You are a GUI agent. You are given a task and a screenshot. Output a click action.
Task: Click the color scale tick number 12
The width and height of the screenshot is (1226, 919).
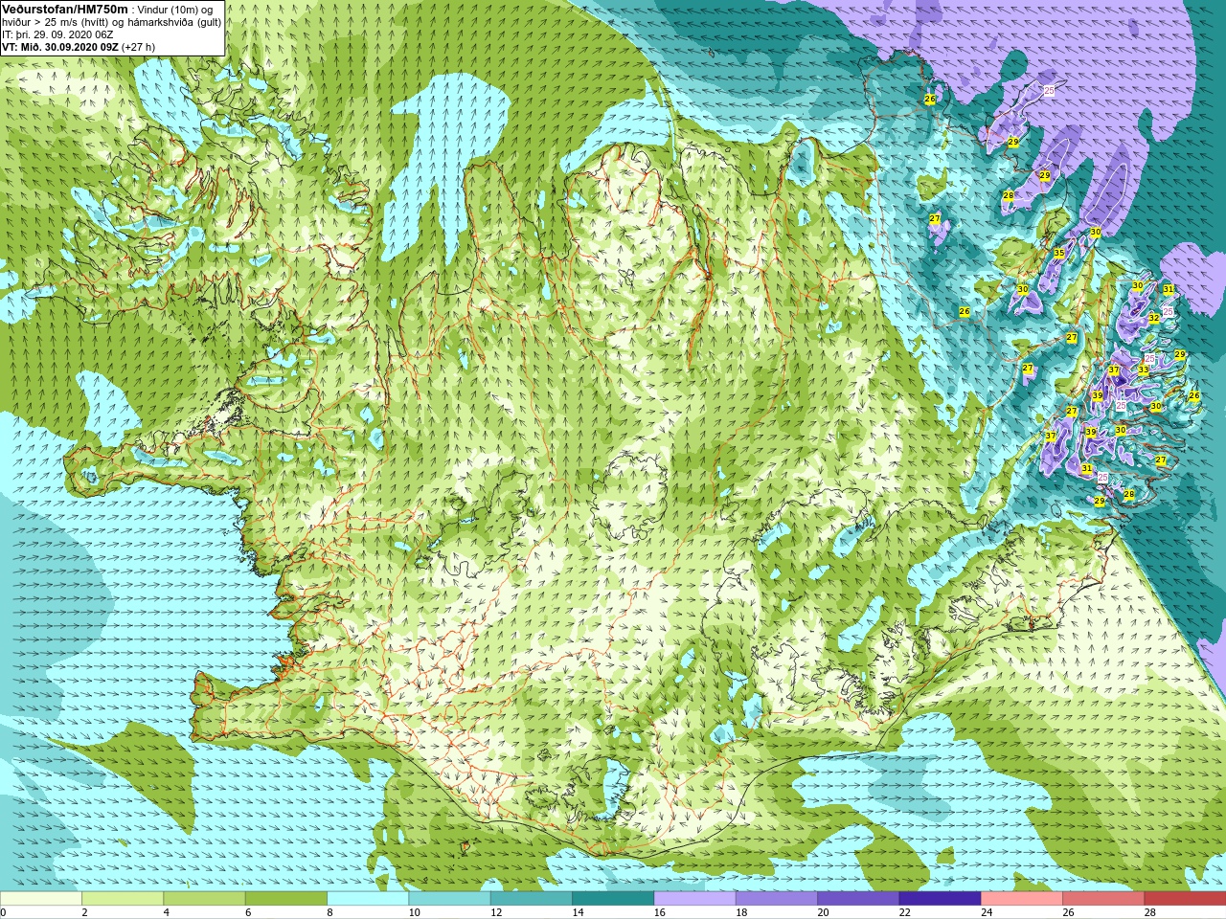pos(496,912)
